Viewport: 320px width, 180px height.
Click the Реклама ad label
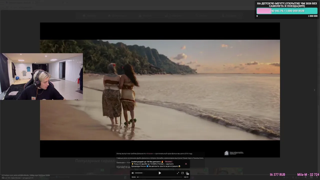coord(168,162)
